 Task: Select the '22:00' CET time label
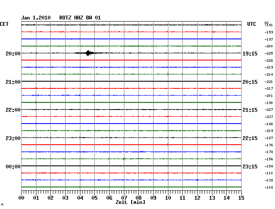(x=13, y=110)
